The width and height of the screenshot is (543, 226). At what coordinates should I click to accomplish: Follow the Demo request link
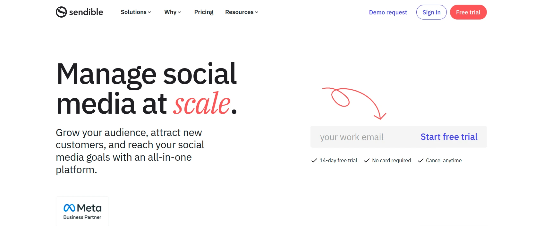[388, 12]
